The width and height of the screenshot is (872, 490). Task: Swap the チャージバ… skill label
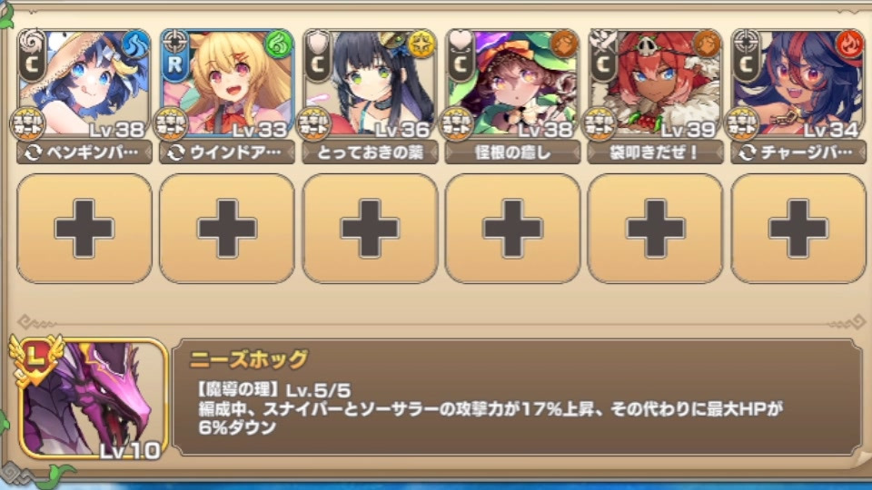pos(798,152)
